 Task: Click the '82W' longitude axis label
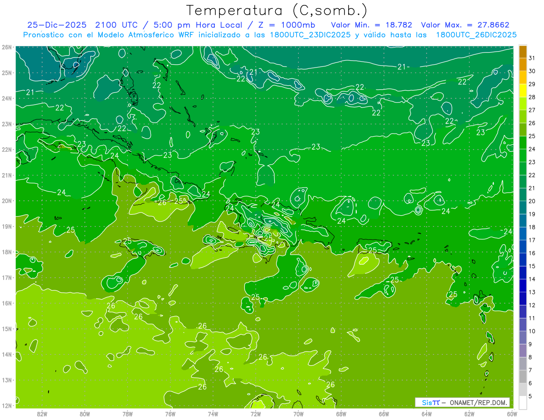coord(42,414)
